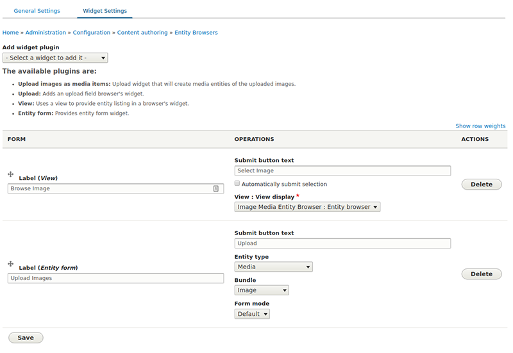Image resolution: width=513 pixels, height=353 pixels.
Task: Open the Configuration breadcrumb link
Action: [x=92, y=33]
